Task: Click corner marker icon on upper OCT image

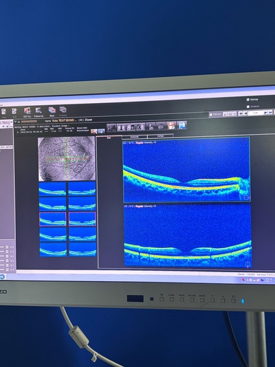Action: 246,198
